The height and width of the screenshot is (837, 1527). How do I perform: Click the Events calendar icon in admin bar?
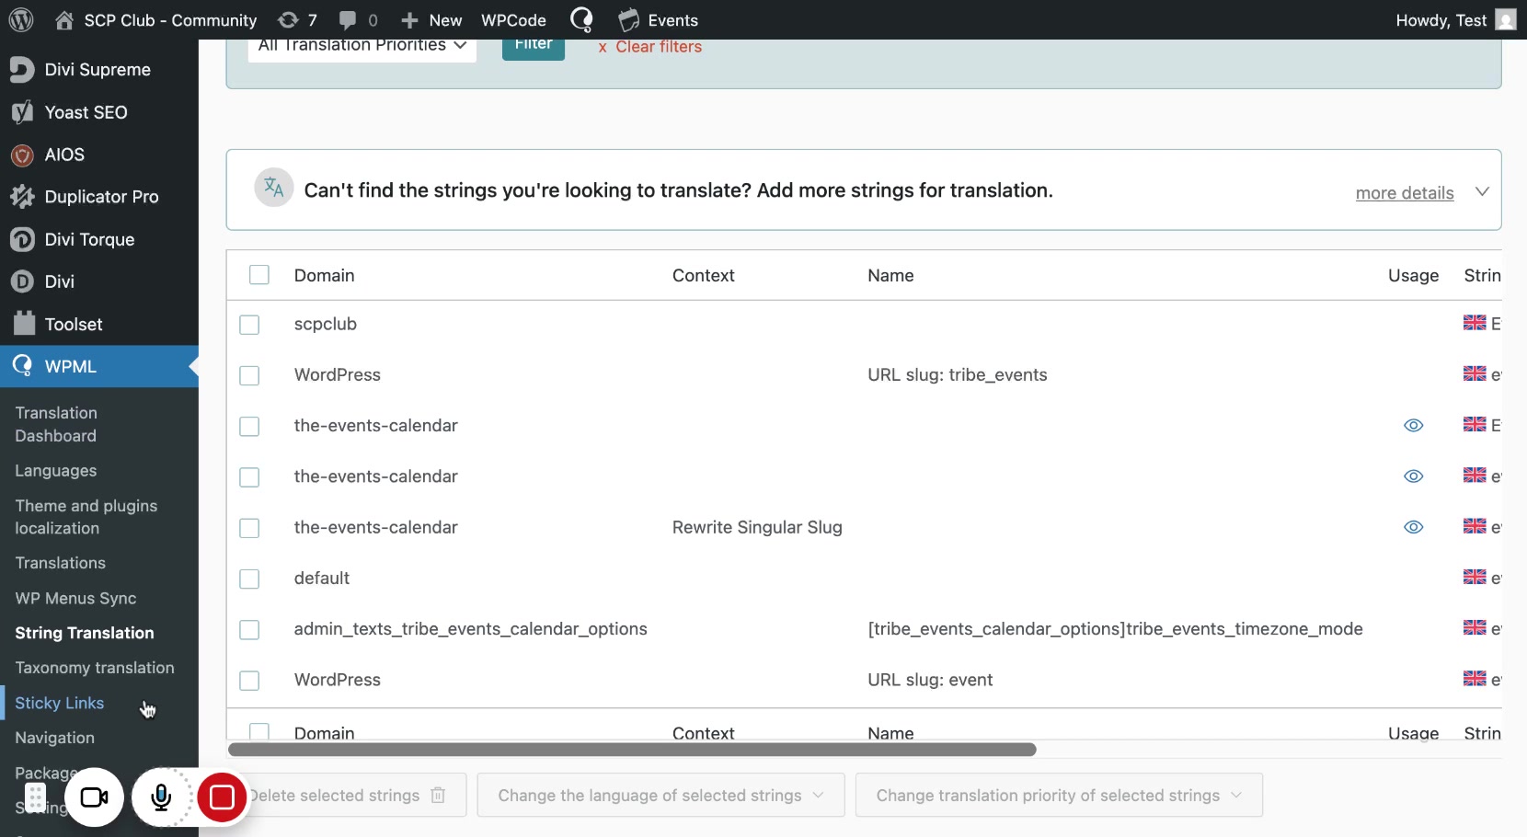click(629, 20)
